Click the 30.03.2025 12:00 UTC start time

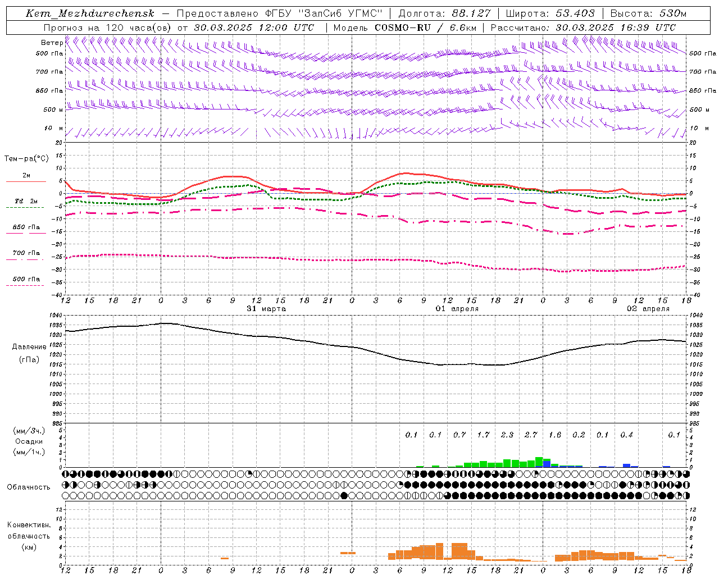pyautogui.click(x=254, y=28)
